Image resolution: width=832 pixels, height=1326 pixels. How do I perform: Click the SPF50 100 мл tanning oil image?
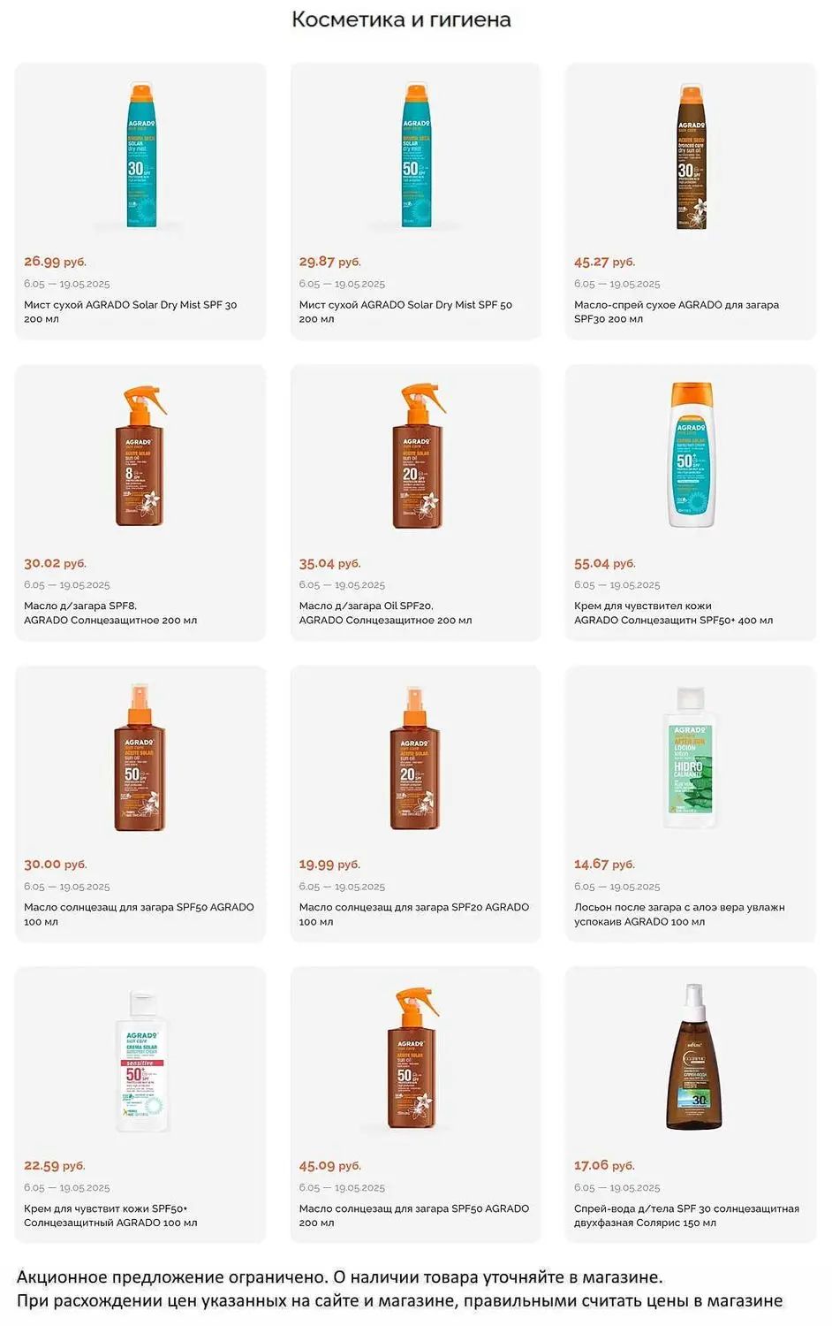140,757
